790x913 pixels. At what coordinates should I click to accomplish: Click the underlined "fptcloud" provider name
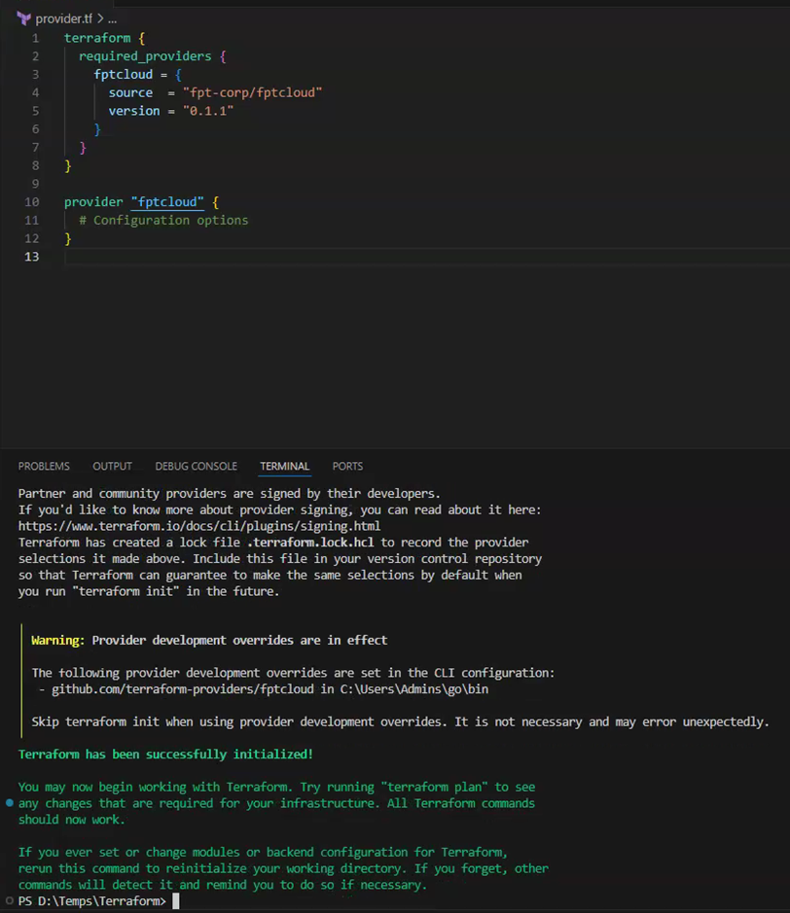click(167, 202)
